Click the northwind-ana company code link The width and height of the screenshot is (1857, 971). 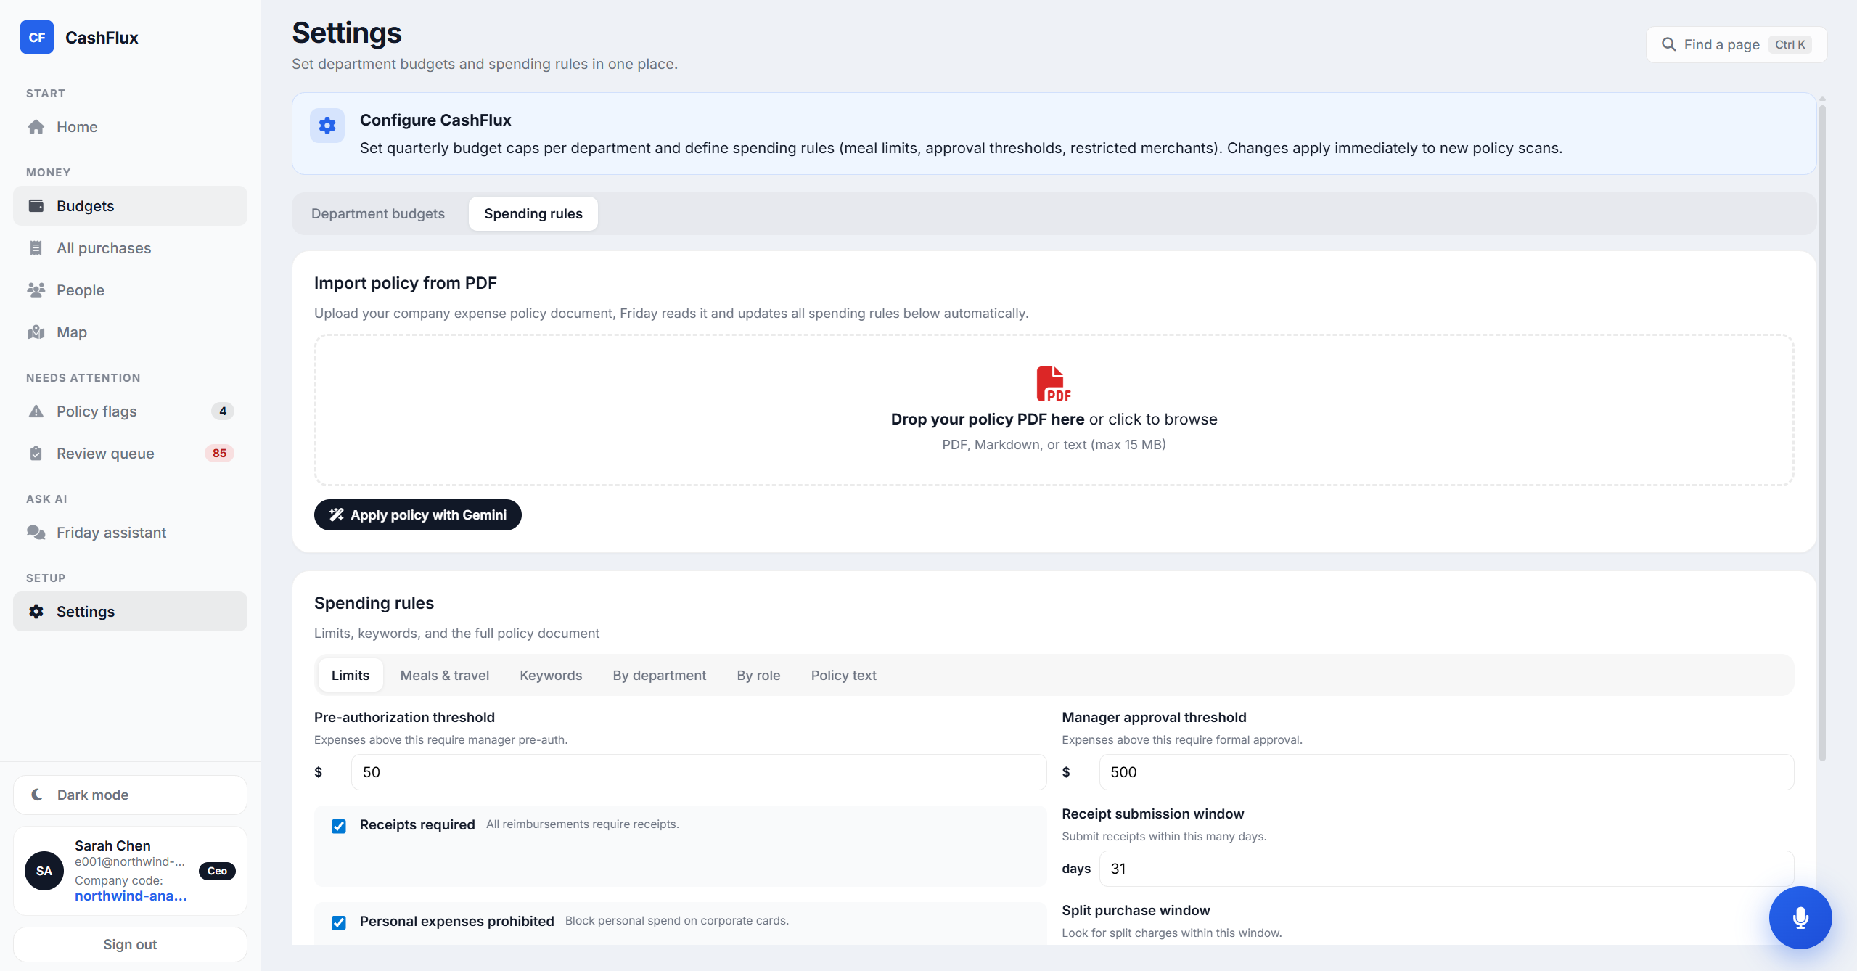tap(131, 896)
